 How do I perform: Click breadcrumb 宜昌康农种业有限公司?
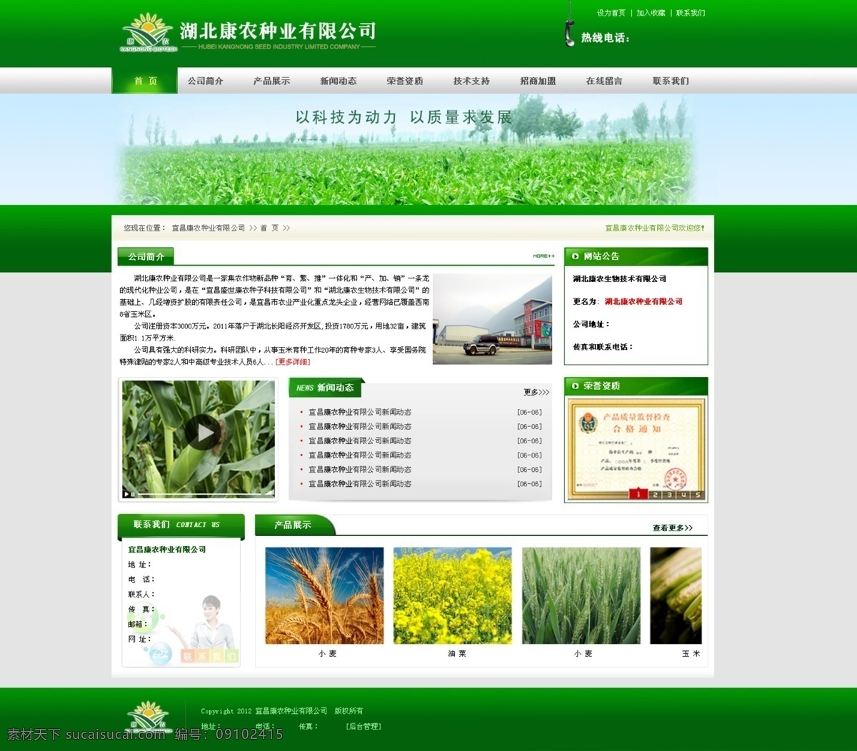[209, 228]
